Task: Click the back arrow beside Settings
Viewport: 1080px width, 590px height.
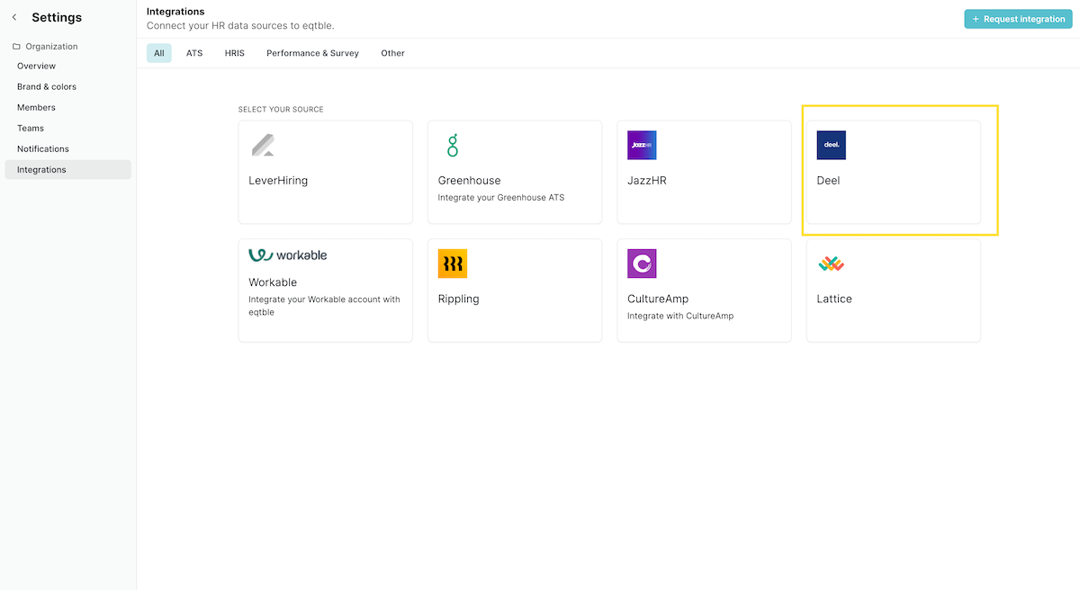Action: click(x=14, y=17)
